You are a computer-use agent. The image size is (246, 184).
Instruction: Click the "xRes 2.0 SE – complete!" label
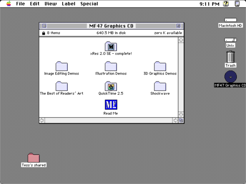click(111, 54)
